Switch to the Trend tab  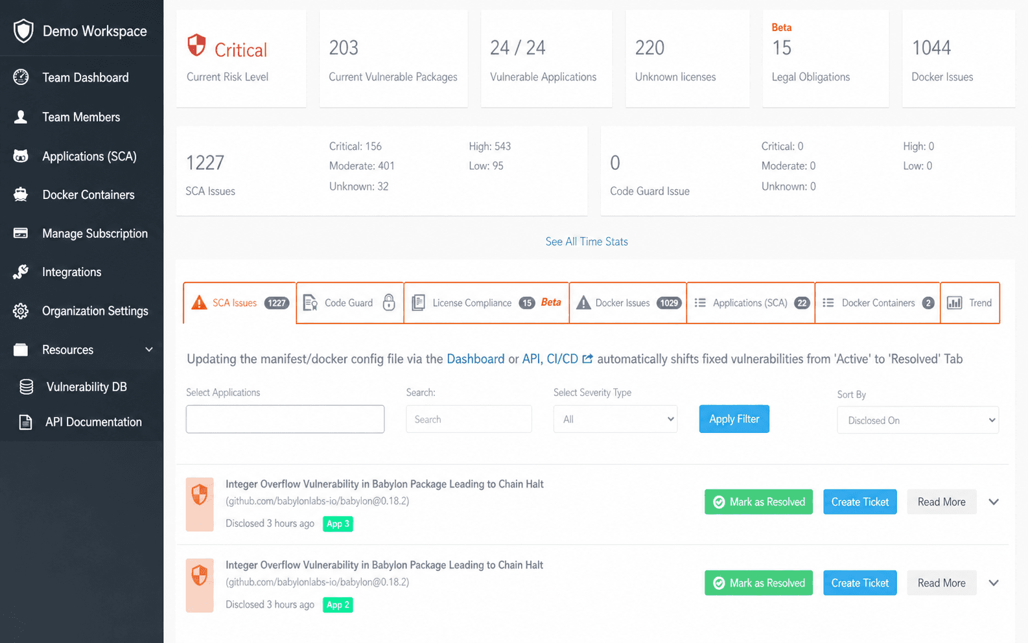970,303
